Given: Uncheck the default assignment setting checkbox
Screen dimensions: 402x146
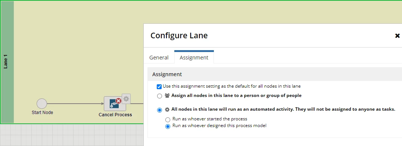Looking at the screenshot, I should (159, 87).
